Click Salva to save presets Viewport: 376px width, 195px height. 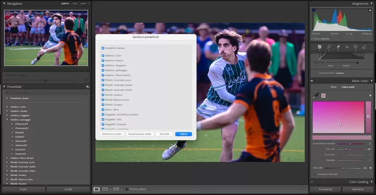pos(183,134)
